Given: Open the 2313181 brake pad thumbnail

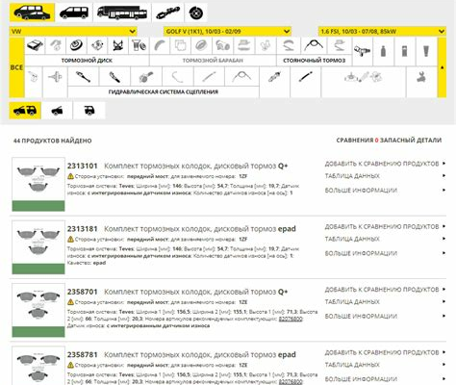Looking at the screenshot, I should tap(38, 247).
